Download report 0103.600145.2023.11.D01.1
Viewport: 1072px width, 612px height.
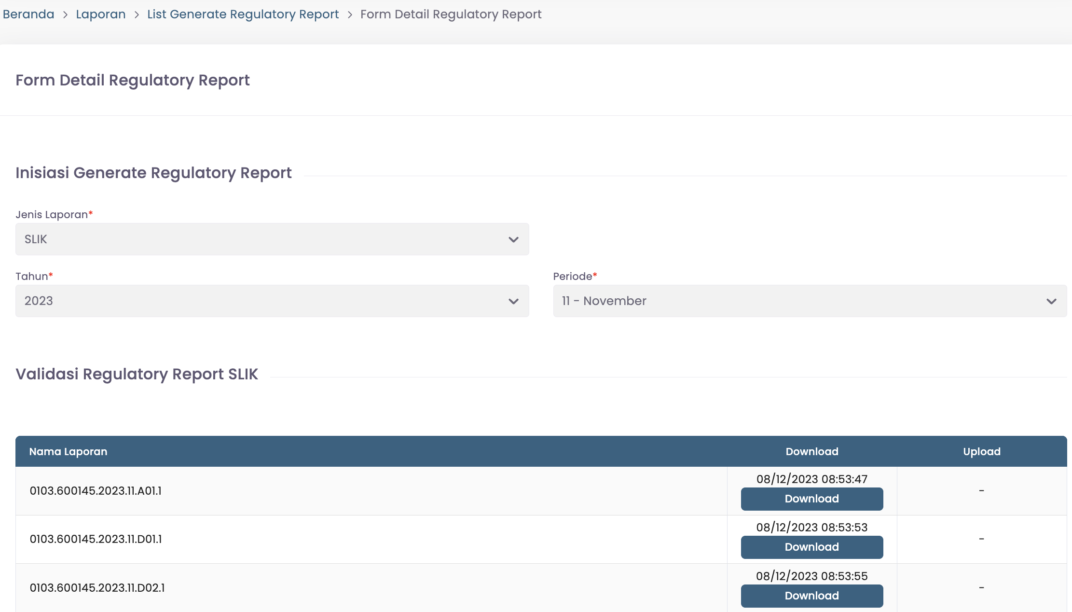point(811,547)
